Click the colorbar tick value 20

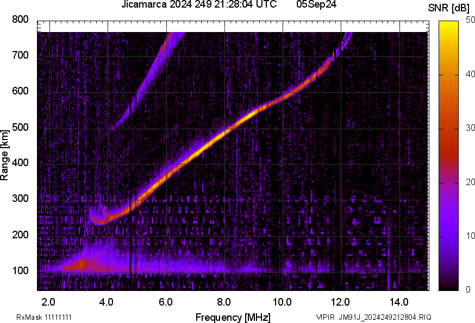point(470,182)
